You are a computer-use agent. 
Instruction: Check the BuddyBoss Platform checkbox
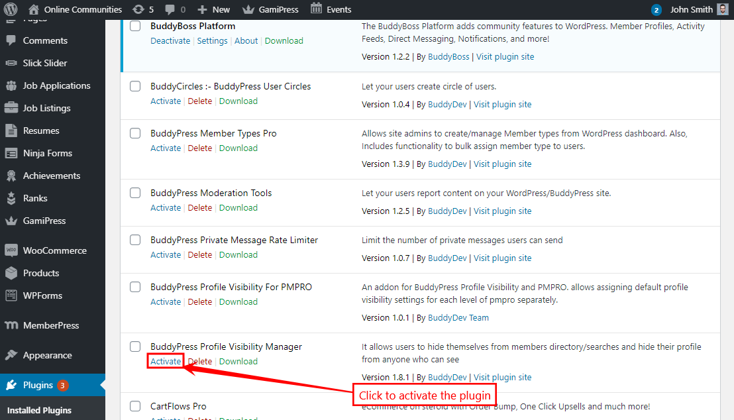(135, 26)
